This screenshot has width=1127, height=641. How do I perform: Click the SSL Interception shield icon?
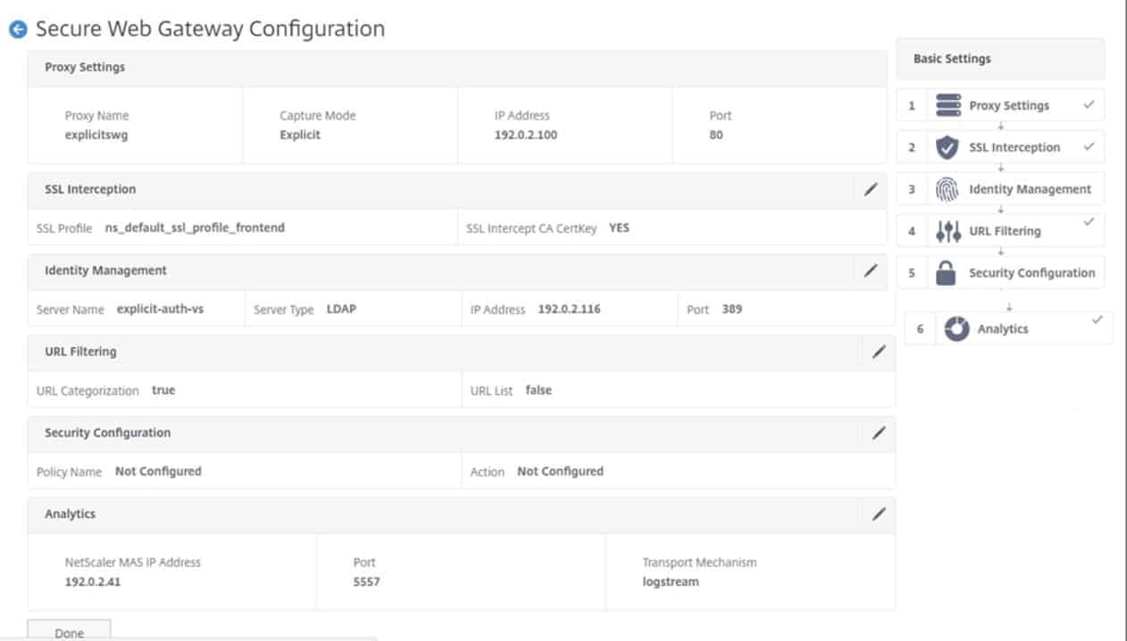[948, 146]
